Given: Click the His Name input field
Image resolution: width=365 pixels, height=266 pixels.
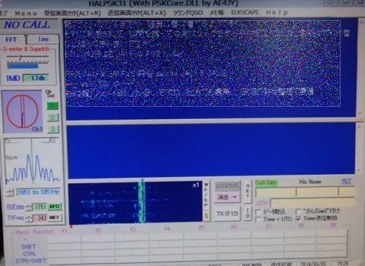Looking at the screenshot, I should tap(317, 191).
